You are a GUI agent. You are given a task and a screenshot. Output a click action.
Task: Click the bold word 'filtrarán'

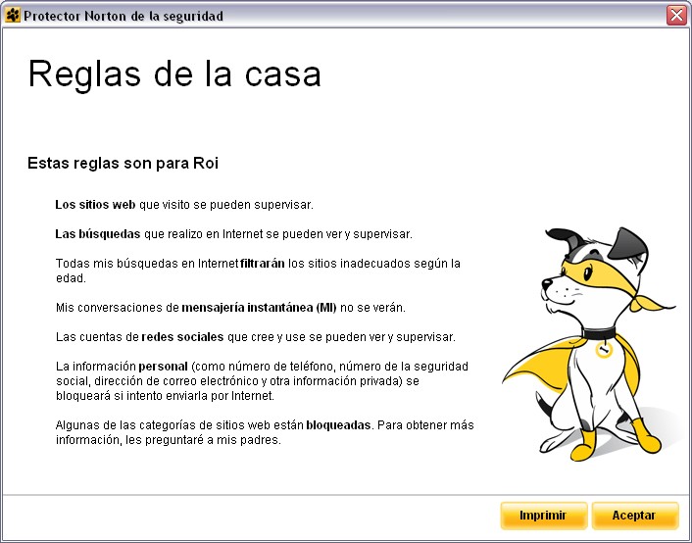click(x=263, y=264)
